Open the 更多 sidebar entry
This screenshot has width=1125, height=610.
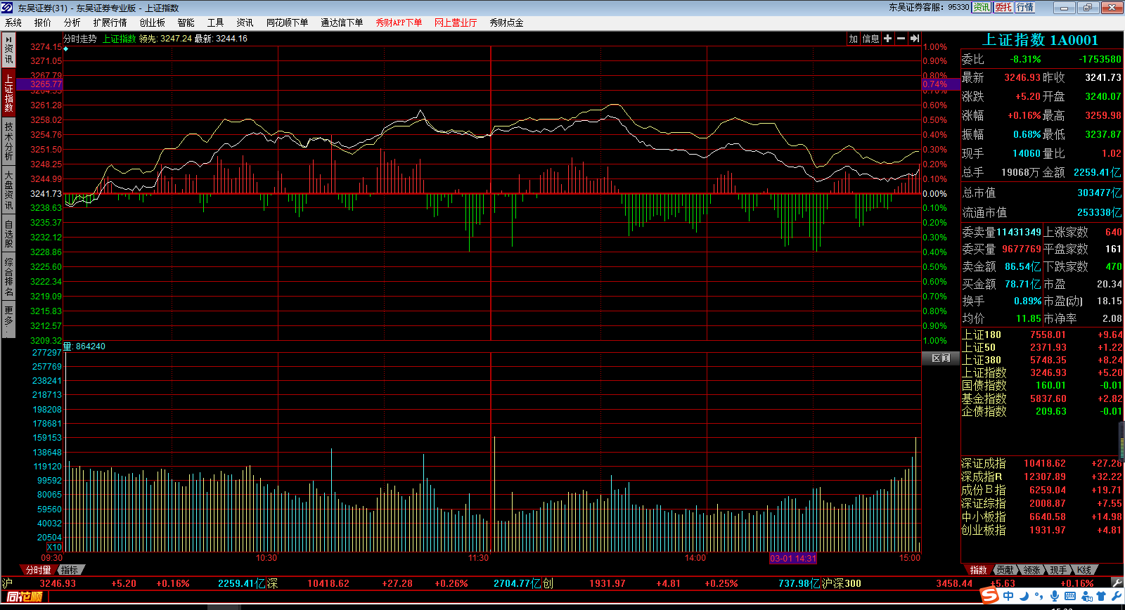point(8,320)
